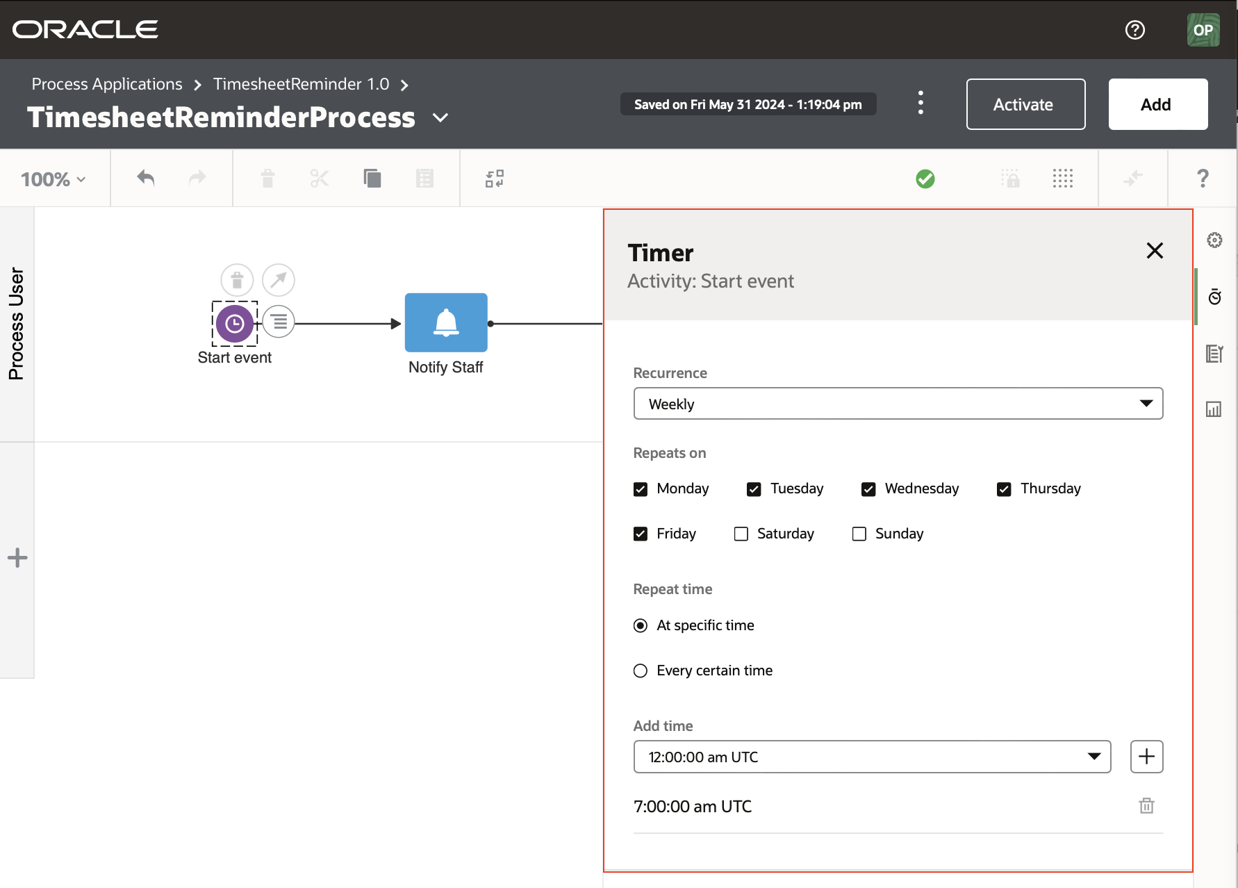Delete the 7:00:00 am UTC time entry
1238x888 pixels.
coord(1146,806)
